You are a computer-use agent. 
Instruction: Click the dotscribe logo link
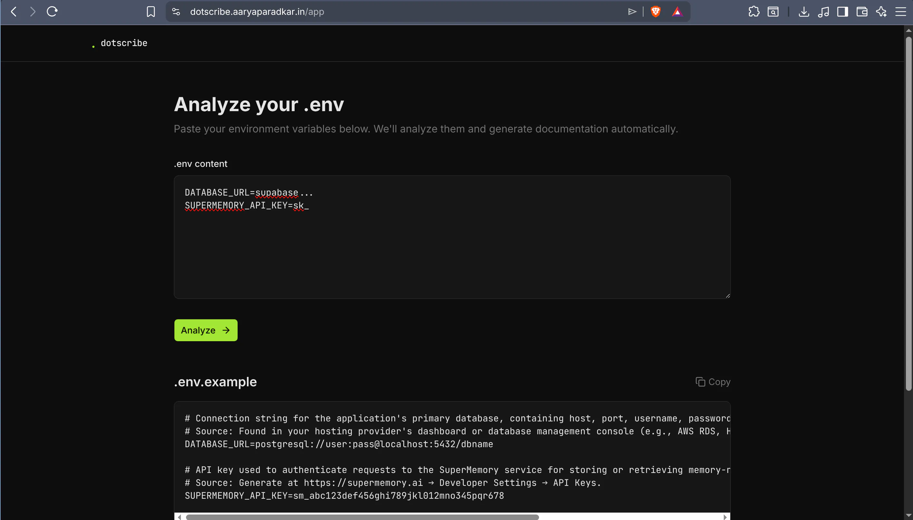click(x=120, y=43)
